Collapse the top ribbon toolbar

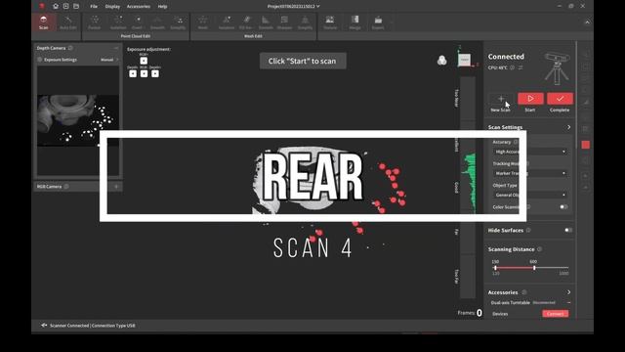587,22
